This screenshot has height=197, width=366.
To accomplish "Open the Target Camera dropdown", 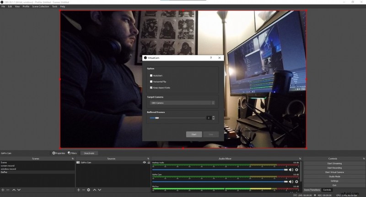I will pyautogui.click(x=182, y=103).
